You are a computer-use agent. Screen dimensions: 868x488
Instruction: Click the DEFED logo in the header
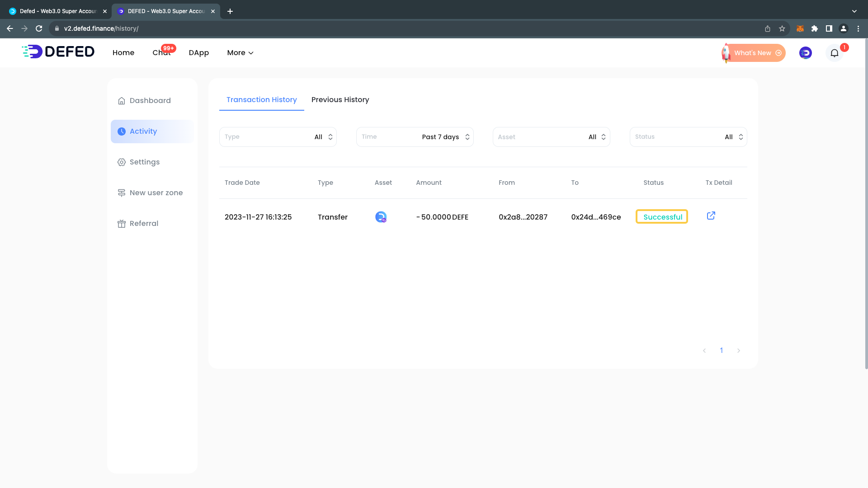point(58,52)
